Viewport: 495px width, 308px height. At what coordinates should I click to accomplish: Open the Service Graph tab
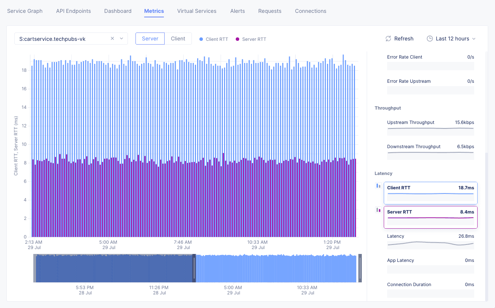[25, 11]
